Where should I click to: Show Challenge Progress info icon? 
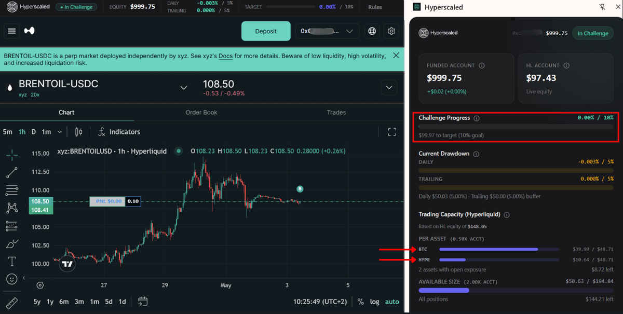(477, 118)
